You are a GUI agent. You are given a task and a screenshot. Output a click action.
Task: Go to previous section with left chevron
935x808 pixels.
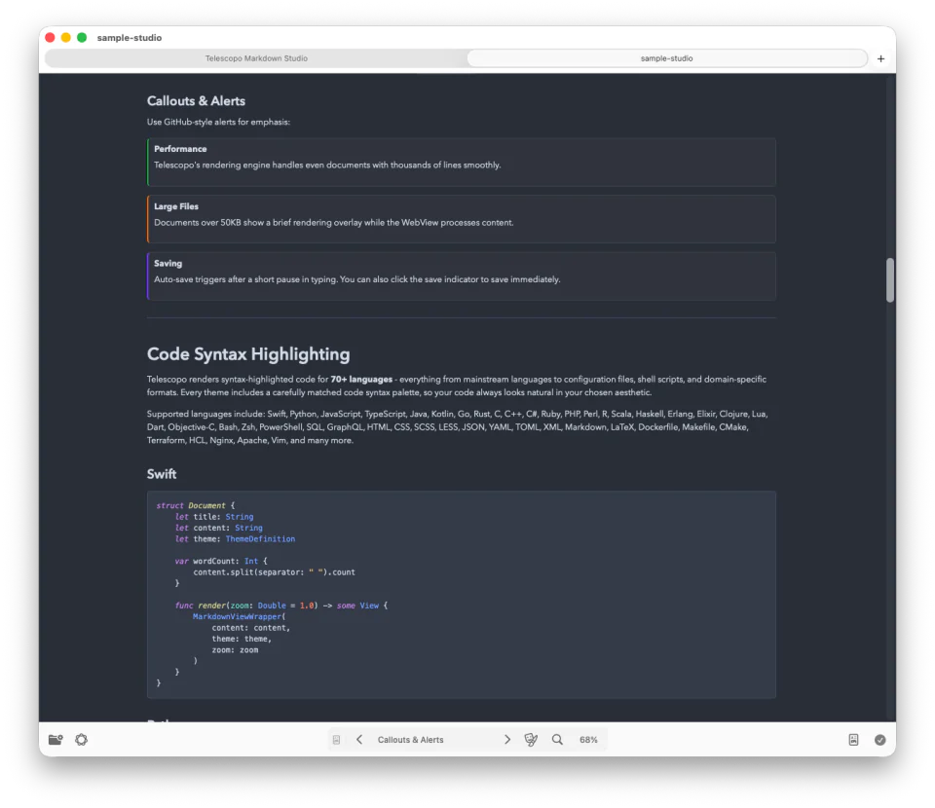(x=359, y=740)
